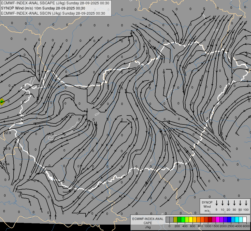Screen dimensions: 251x231
Task: Select the SYNOP Wind 10m title line
Action: click(43, 8)
